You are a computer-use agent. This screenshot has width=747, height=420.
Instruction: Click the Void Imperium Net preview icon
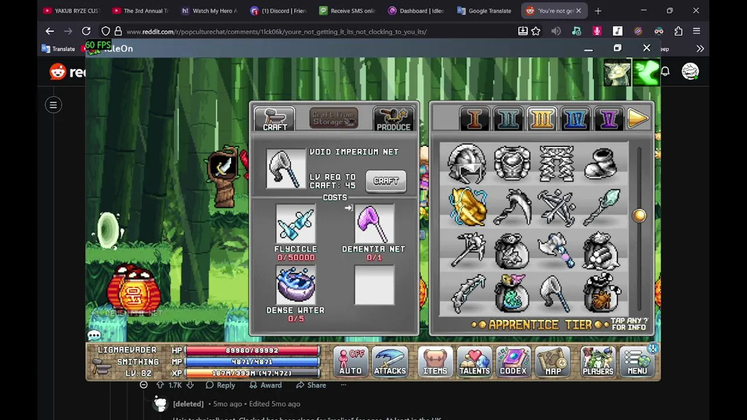[286, 169]
